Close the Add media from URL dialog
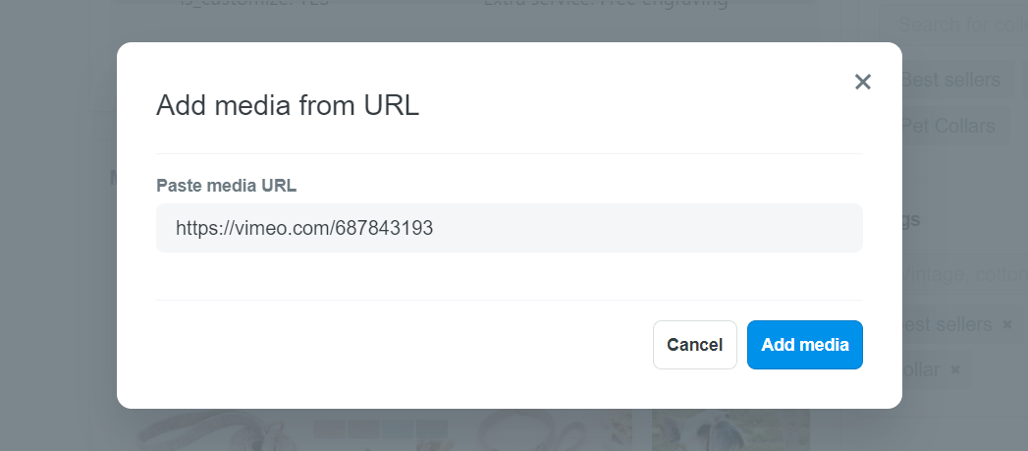This screenshot has height=451, width=1028. 863,83
